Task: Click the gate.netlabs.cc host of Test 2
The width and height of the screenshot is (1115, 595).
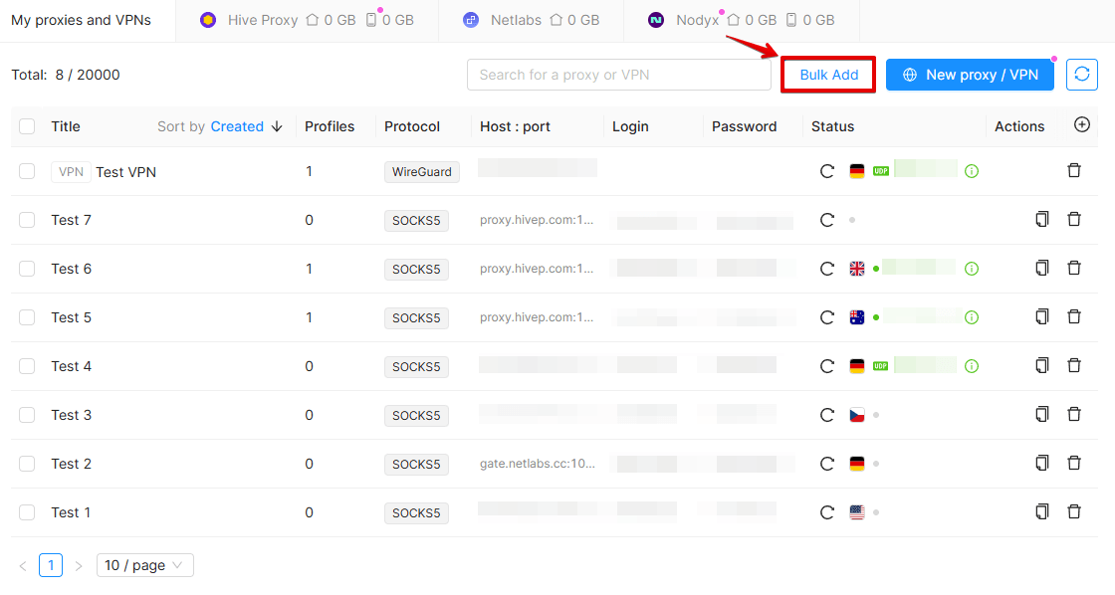Action: 537,464
